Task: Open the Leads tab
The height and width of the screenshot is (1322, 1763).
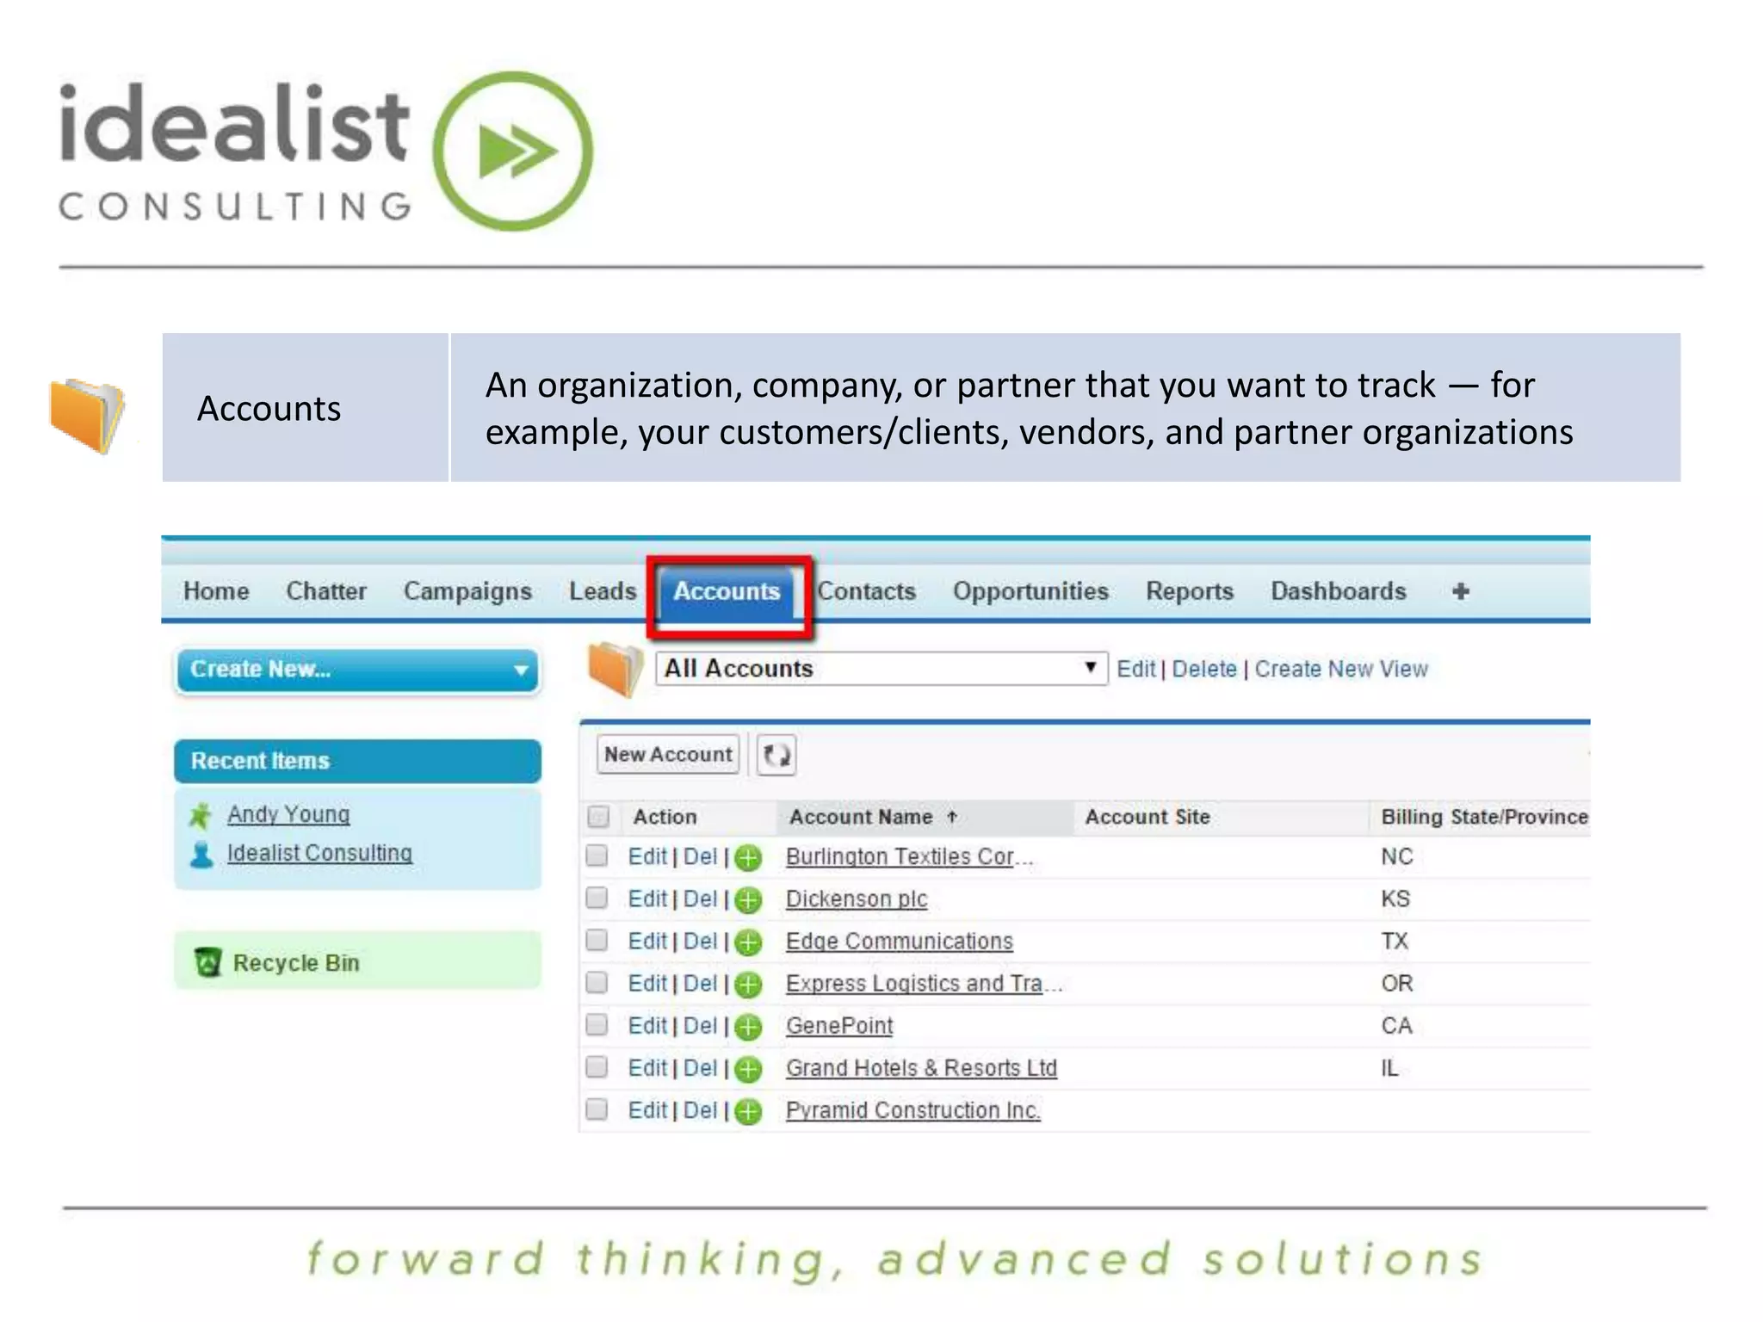Action: (x=603, y=591)
